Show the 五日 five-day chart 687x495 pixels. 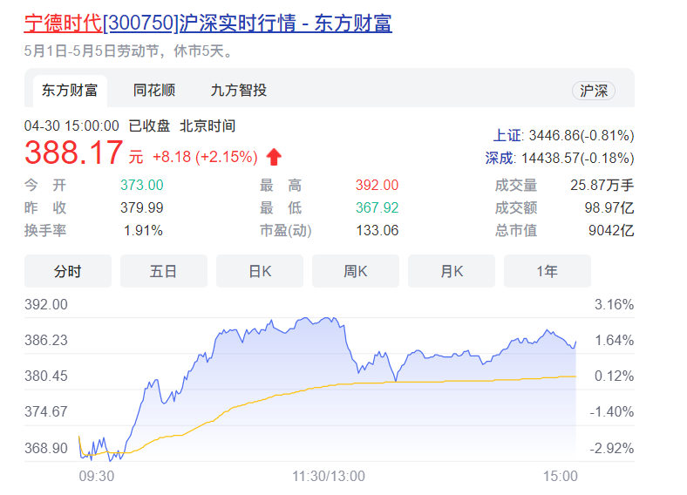pos(164,271)
